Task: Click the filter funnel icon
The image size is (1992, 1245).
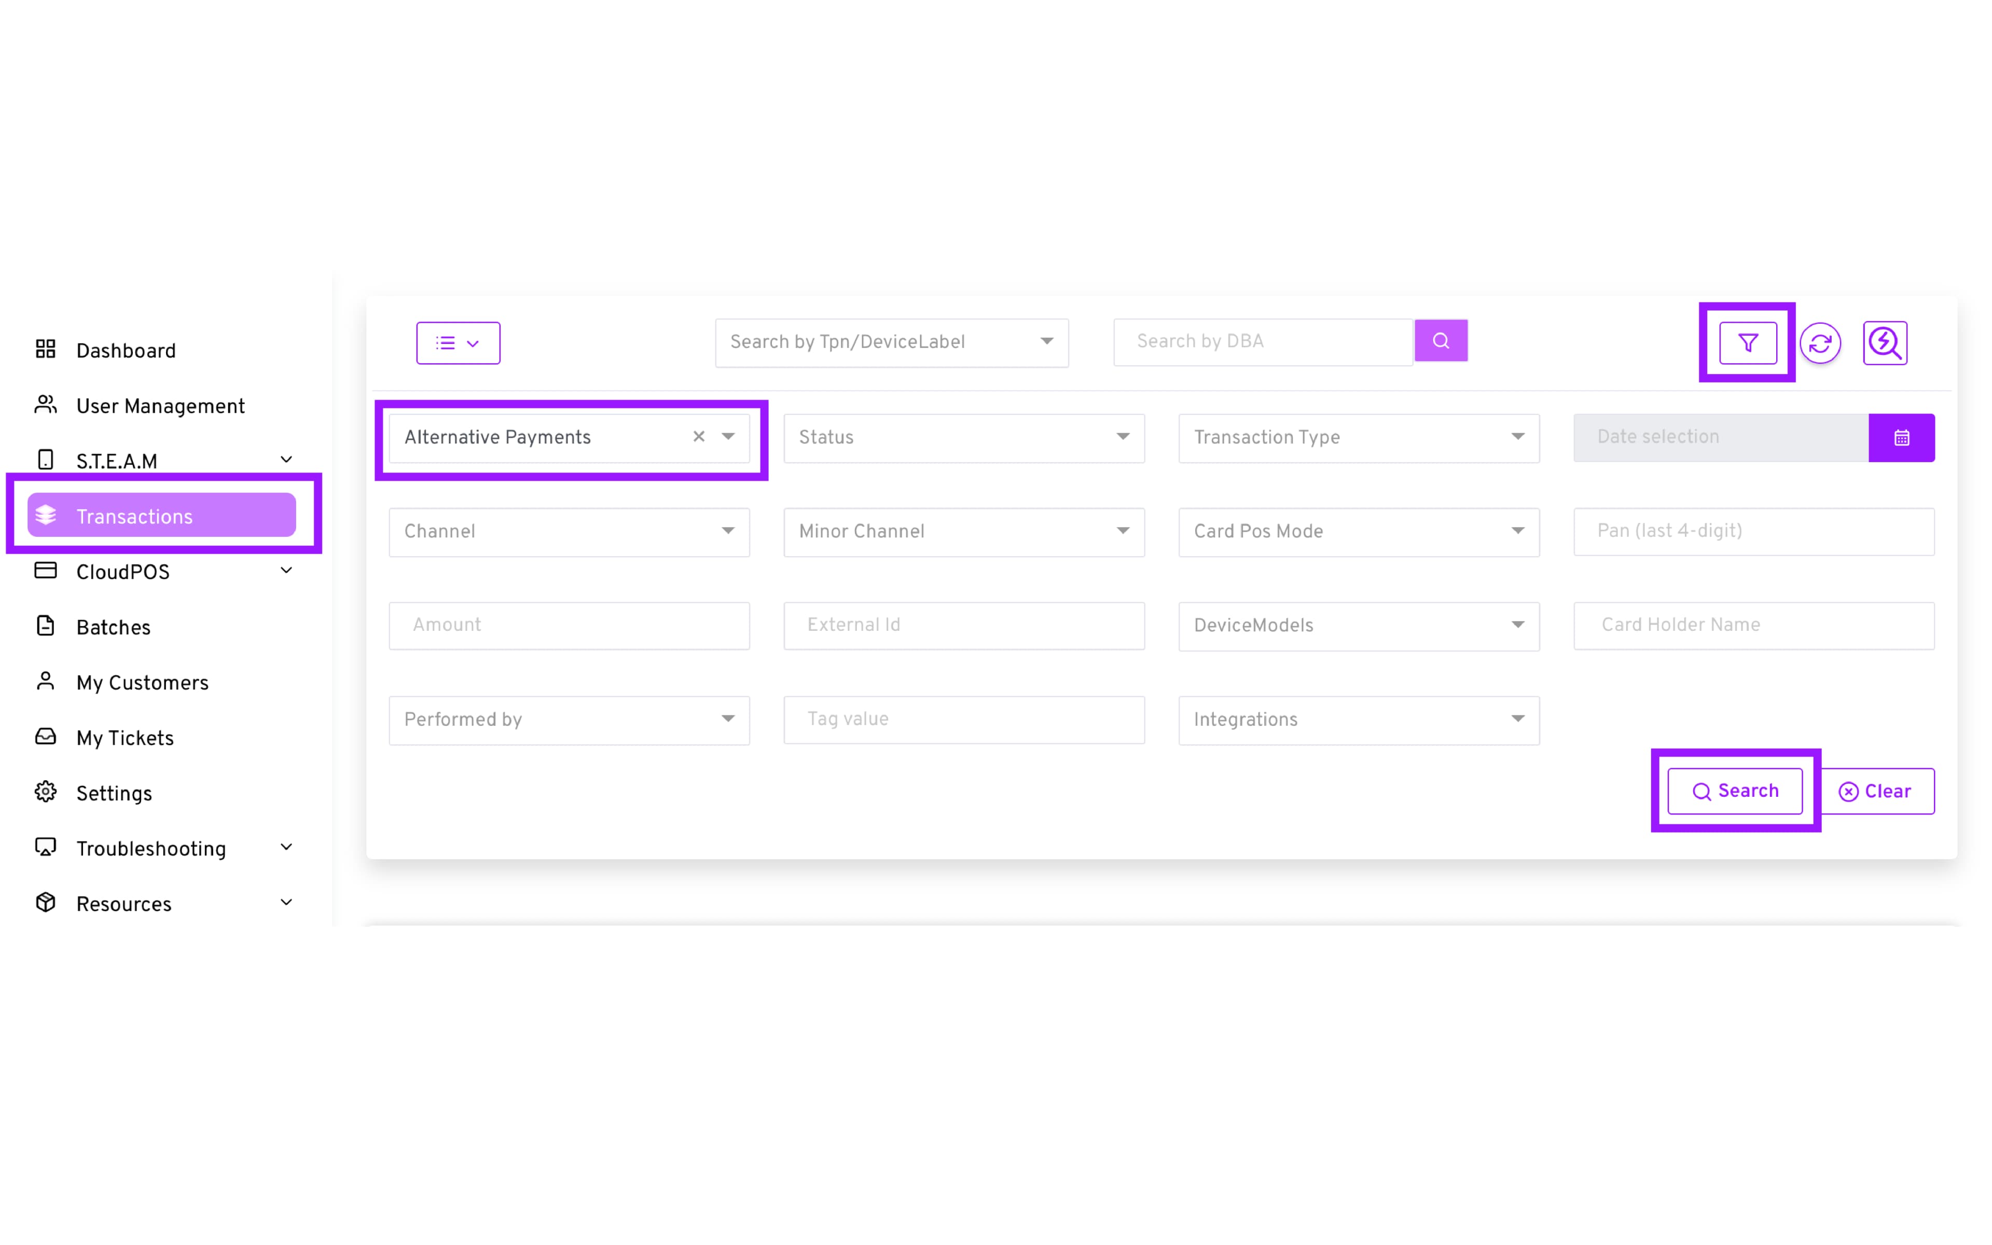Action: pos(1747,342)
